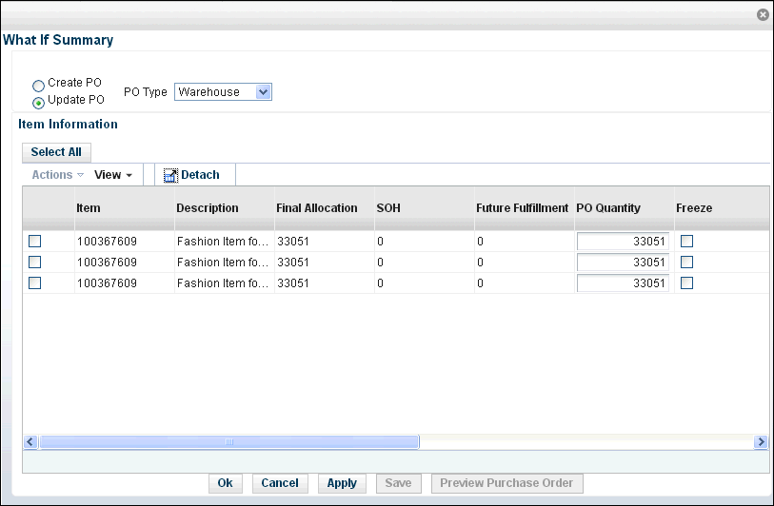The width and height of the screenshot is (774, 506).
Task: Click the Detach table icon
Action: (x=170, y=176)
